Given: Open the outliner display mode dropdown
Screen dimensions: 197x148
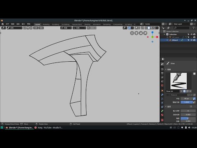Looking at the screenshot, I should [163, 28].
